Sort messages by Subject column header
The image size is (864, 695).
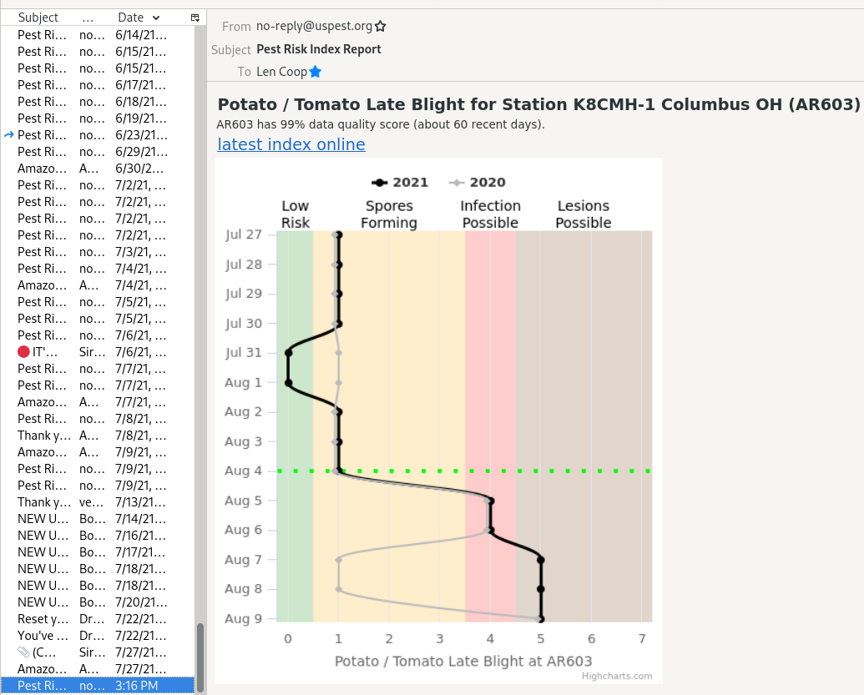click(x=38, y=18)
